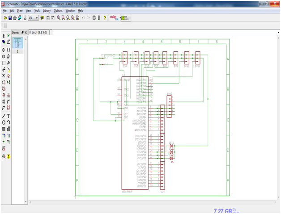Pick the Circle drawing tool

pos(4,122)
